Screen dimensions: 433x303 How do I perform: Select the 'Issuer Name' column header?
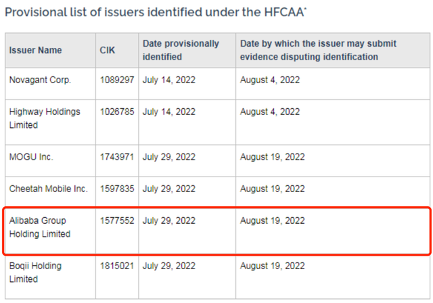(35, 50)
